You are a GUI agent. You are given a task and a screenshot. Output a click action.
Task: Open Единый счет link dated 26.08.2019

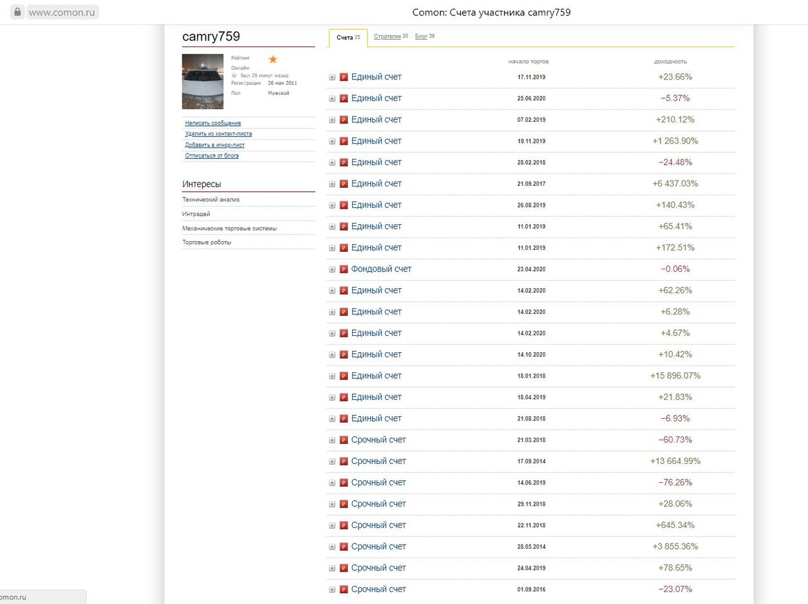(376, 205)
